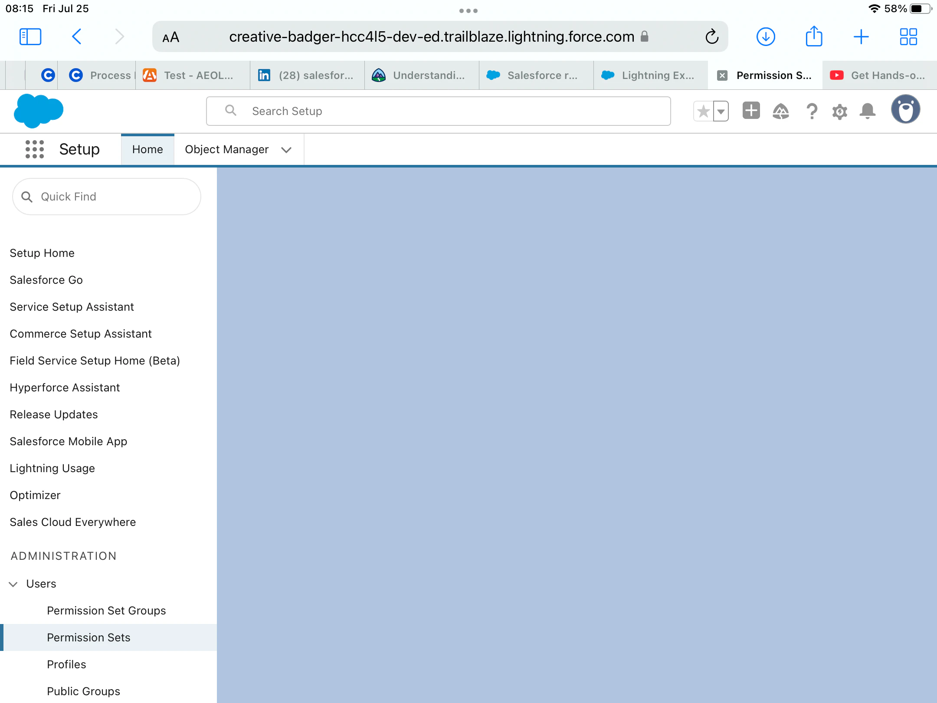Viewport: 937px width, 703px height.
Task: Switch to the LinkedIn salesforce browser tab
Action: pyautogui.click(x=307, y=76)
